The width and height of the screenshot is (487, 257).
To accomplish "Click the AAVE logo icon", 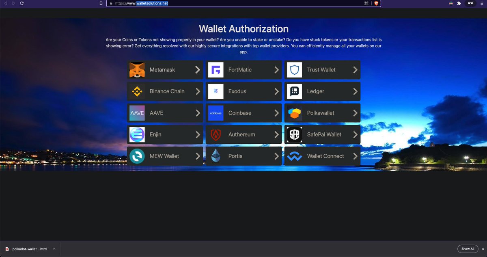I will pos(137,113).
